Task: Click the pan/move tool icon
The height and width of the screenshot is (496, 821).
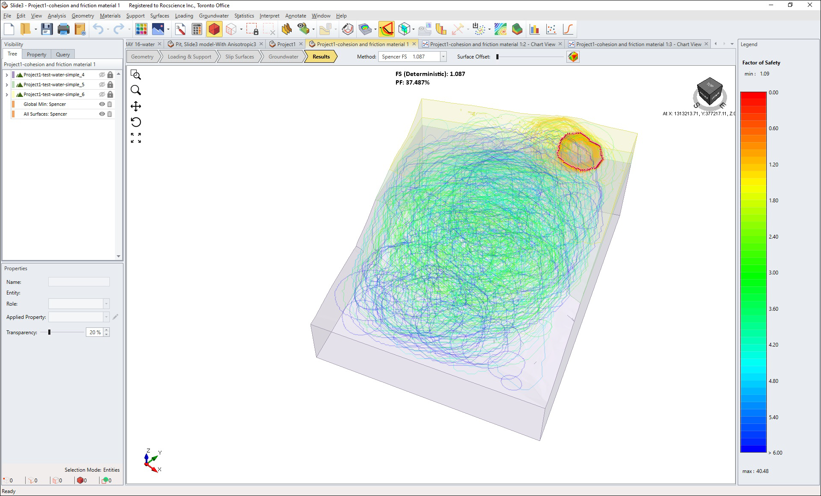Action: [x=136, y=106]
